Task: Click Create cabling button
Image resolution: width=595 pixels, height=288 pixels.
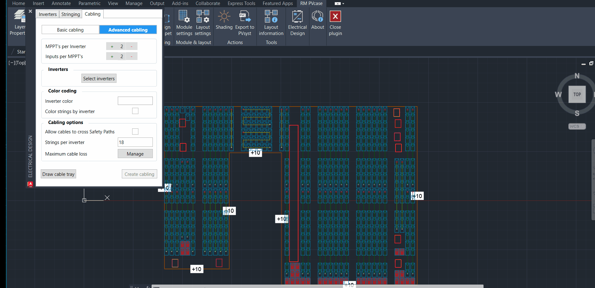Action: 139,174
